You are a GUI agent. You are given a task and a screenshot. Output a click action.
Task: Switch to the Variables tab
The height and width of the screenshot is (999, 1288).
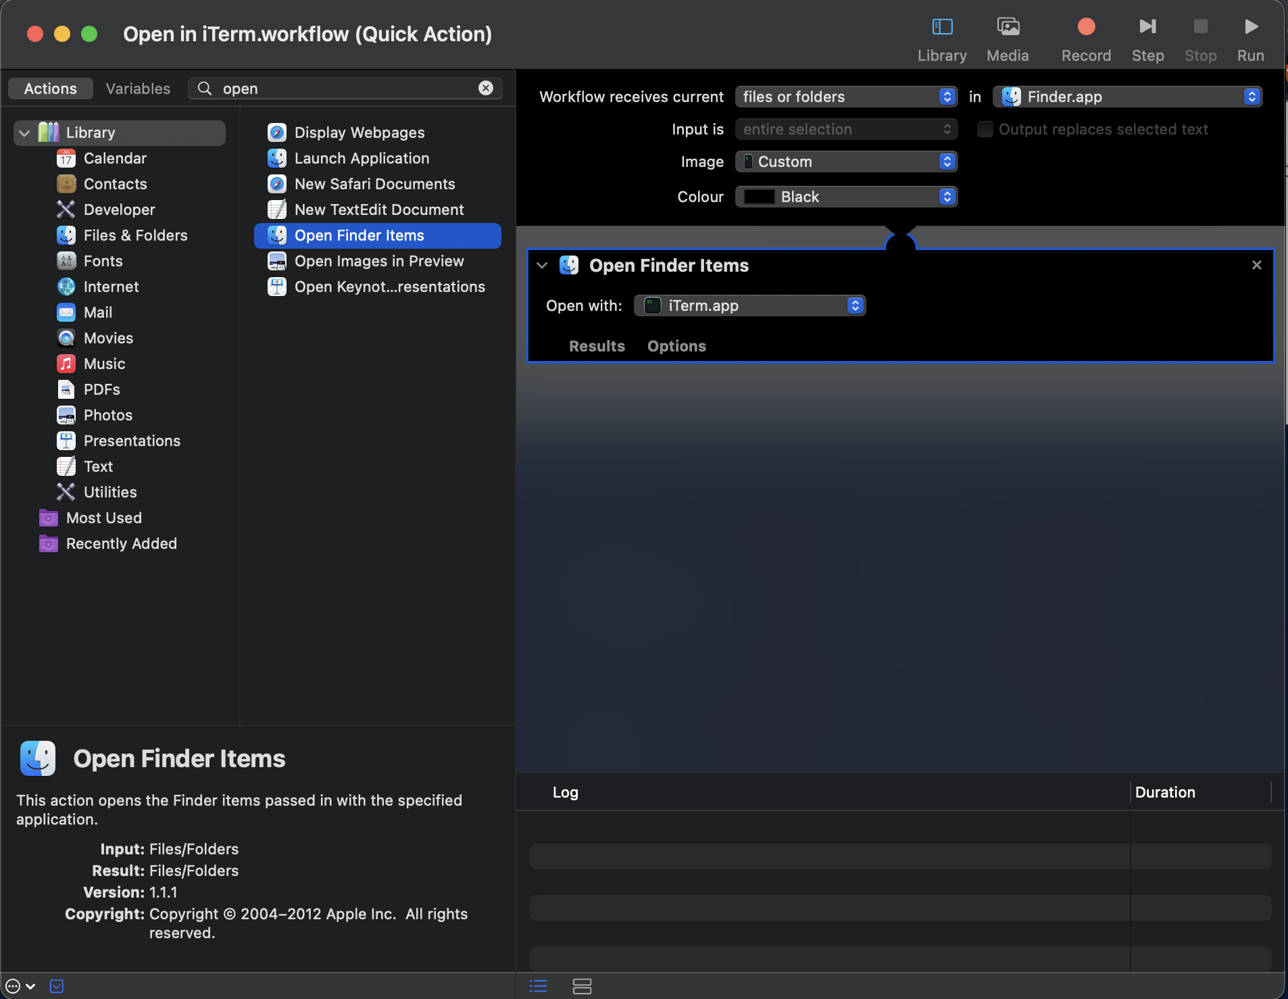[138, 89]
